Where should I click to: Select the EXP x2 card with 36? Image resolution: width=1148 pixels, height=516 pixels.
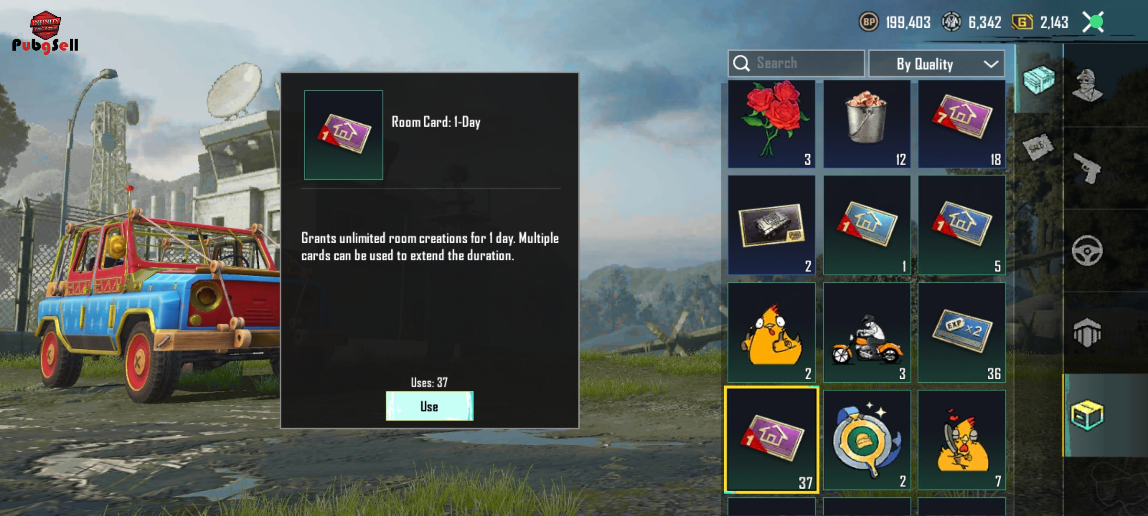tap(961, 333)
